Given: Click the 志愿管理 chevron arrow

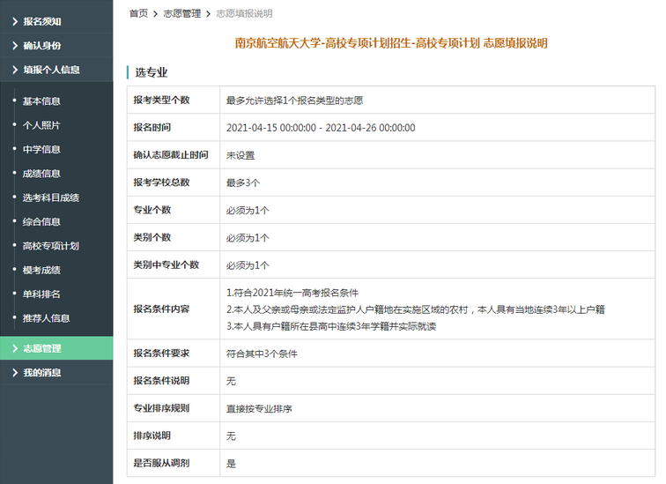Looking at the screenshot, I should coord(15,348).
